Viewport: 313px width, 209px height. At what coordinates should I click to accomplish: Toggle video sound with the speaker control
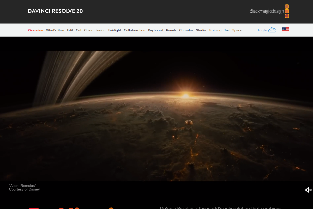[x=308, y=190]
